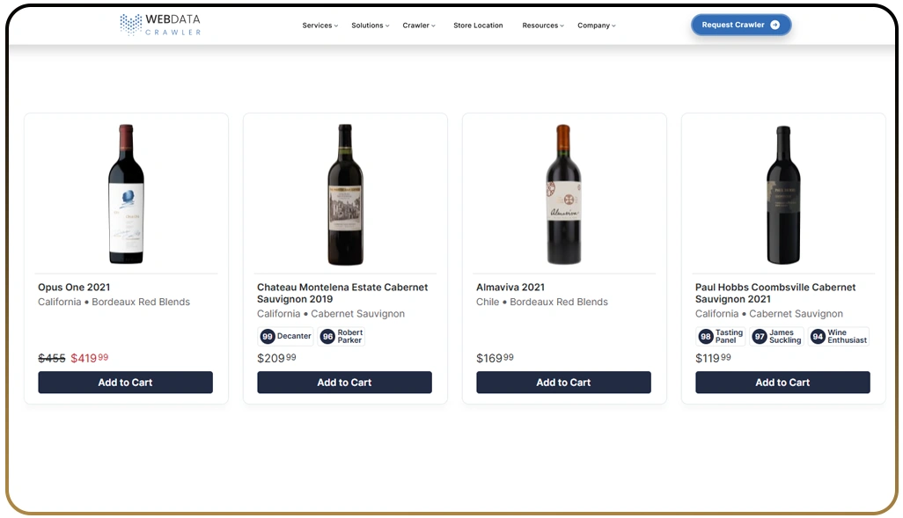Open the Almaviva 2021 bottle image

pyautogui.click(x=563, y=194)
